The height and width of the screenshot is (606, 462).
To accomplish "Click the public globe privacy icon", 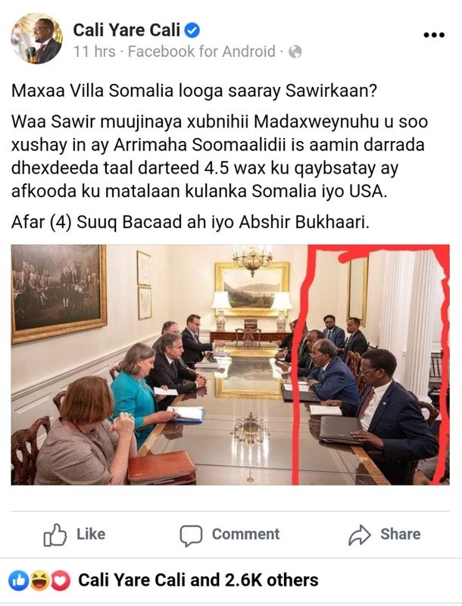I will click(295, 52).
